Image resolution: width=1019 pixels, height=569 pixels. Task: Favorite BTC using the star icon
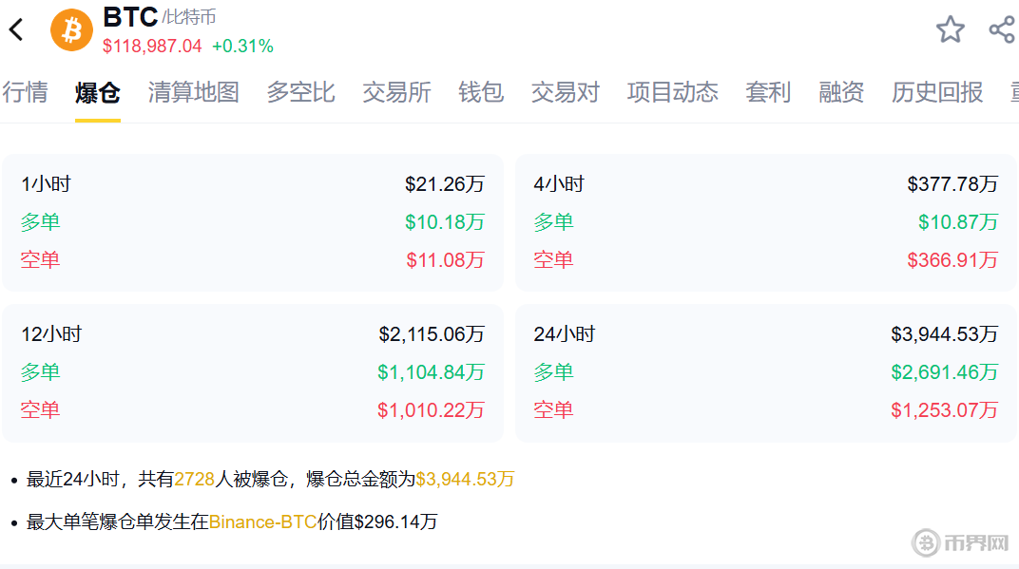pyautogui.click(x=950, y=29)
